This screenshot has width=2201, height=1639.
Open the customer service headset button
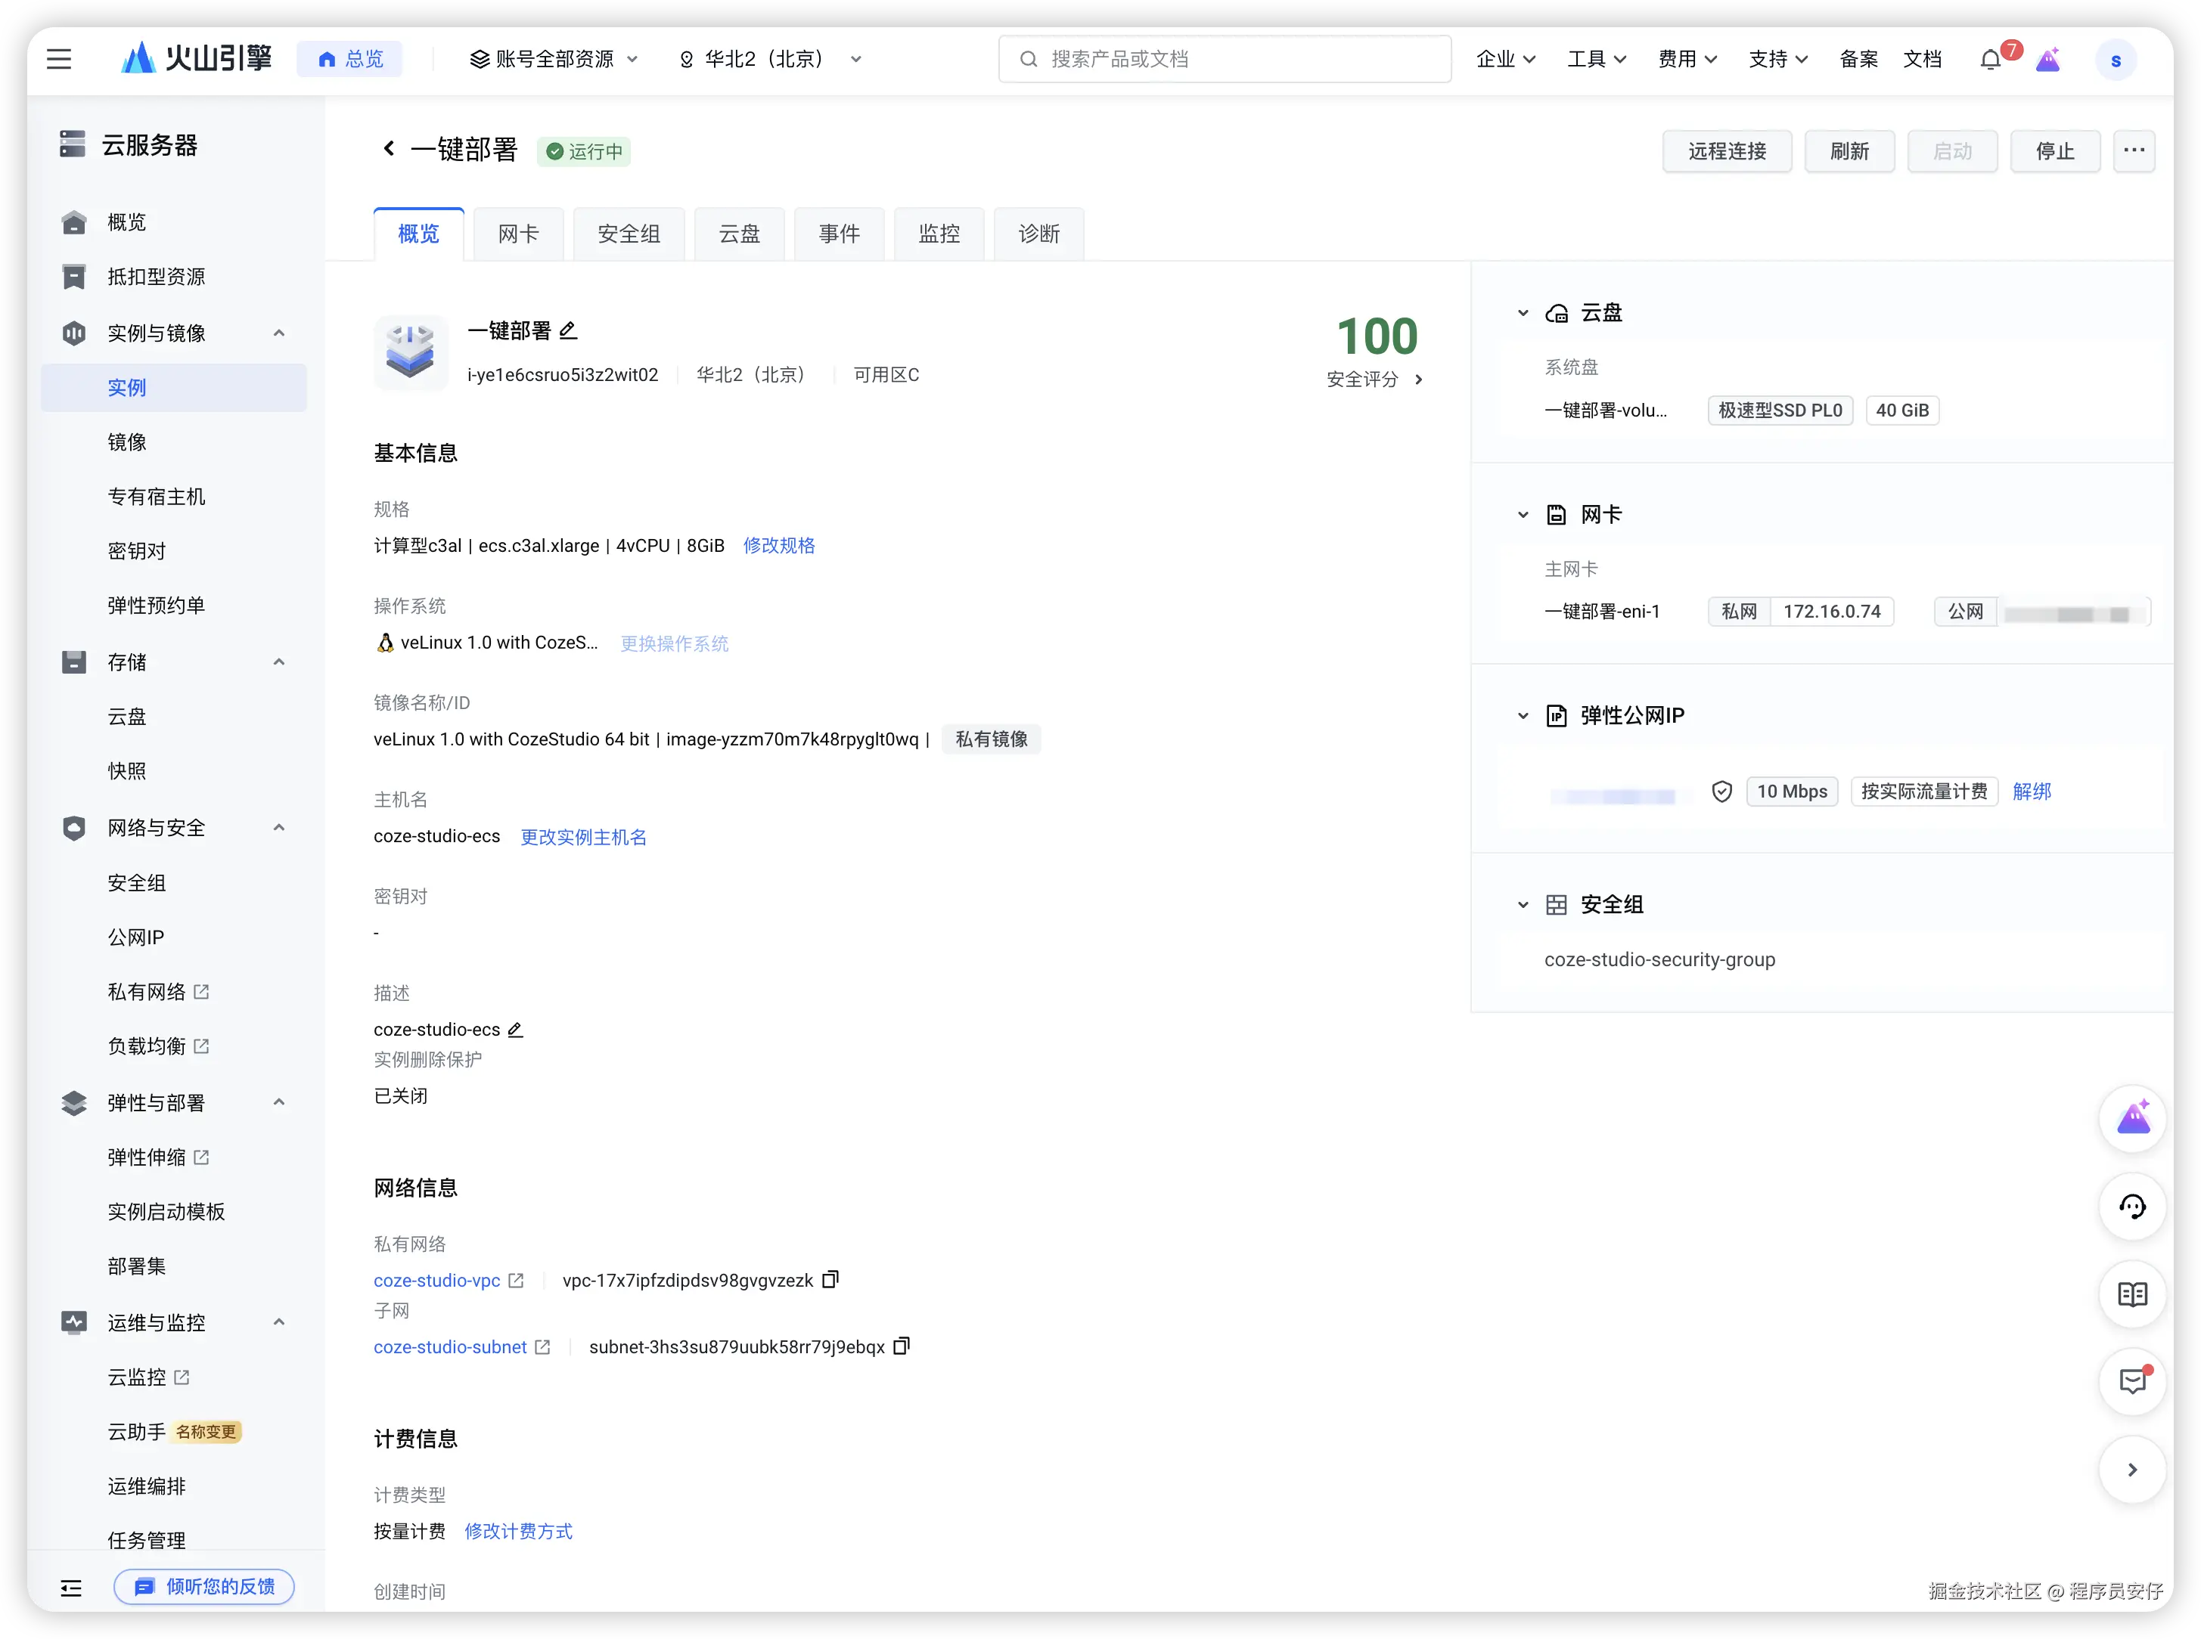2131,1207
